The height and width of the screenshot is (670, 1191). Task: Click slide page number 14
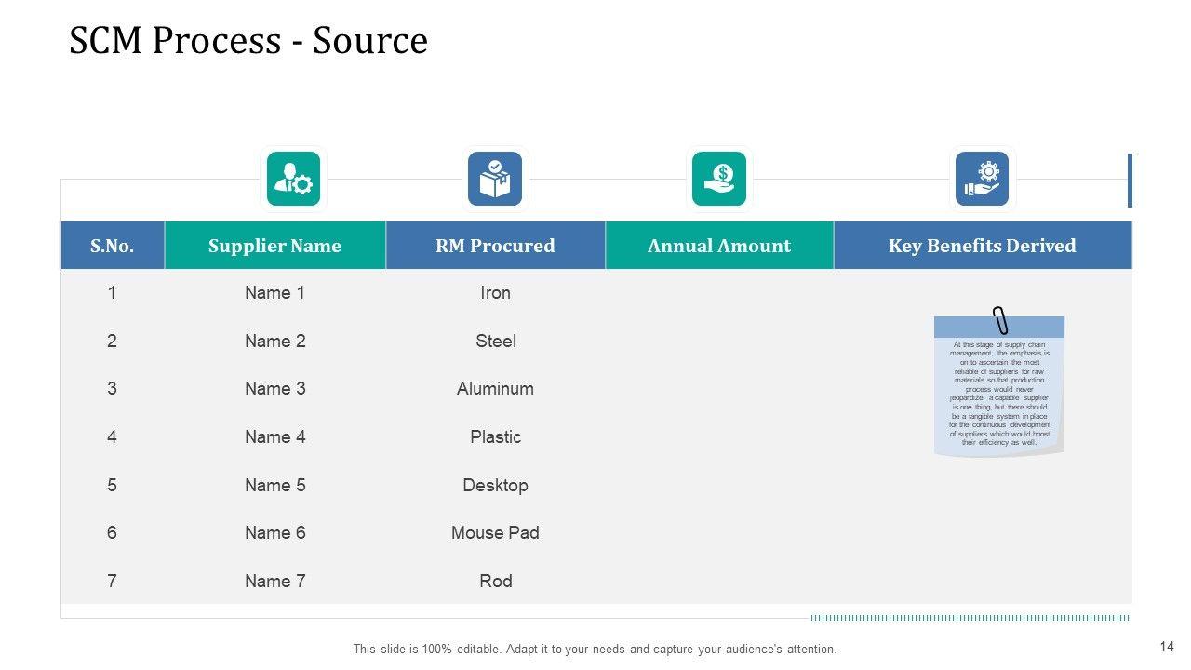(1167, 647)
